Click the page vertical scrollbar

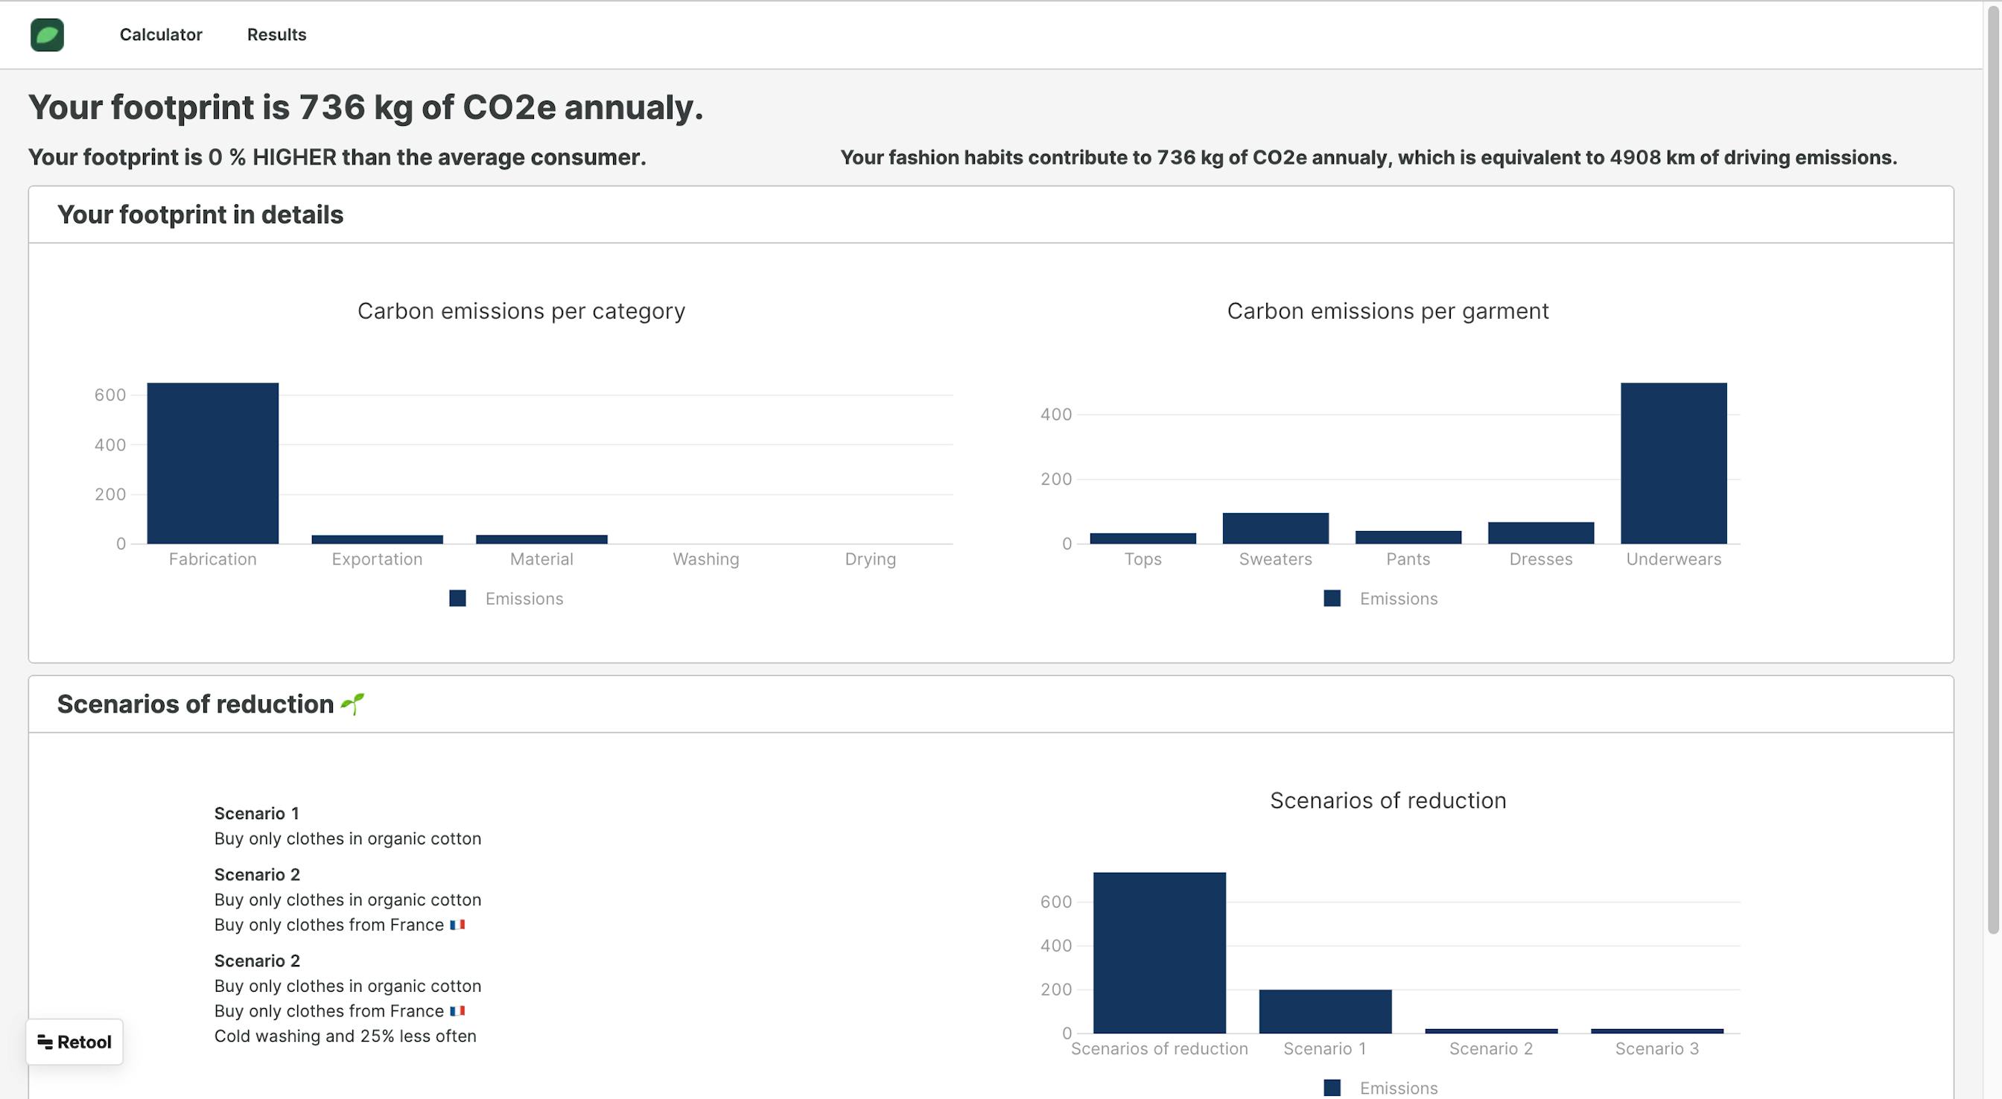(1992, 466)
